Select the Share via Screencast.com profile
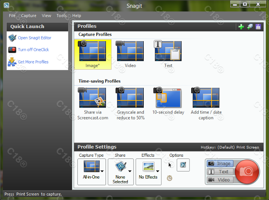 92,104
